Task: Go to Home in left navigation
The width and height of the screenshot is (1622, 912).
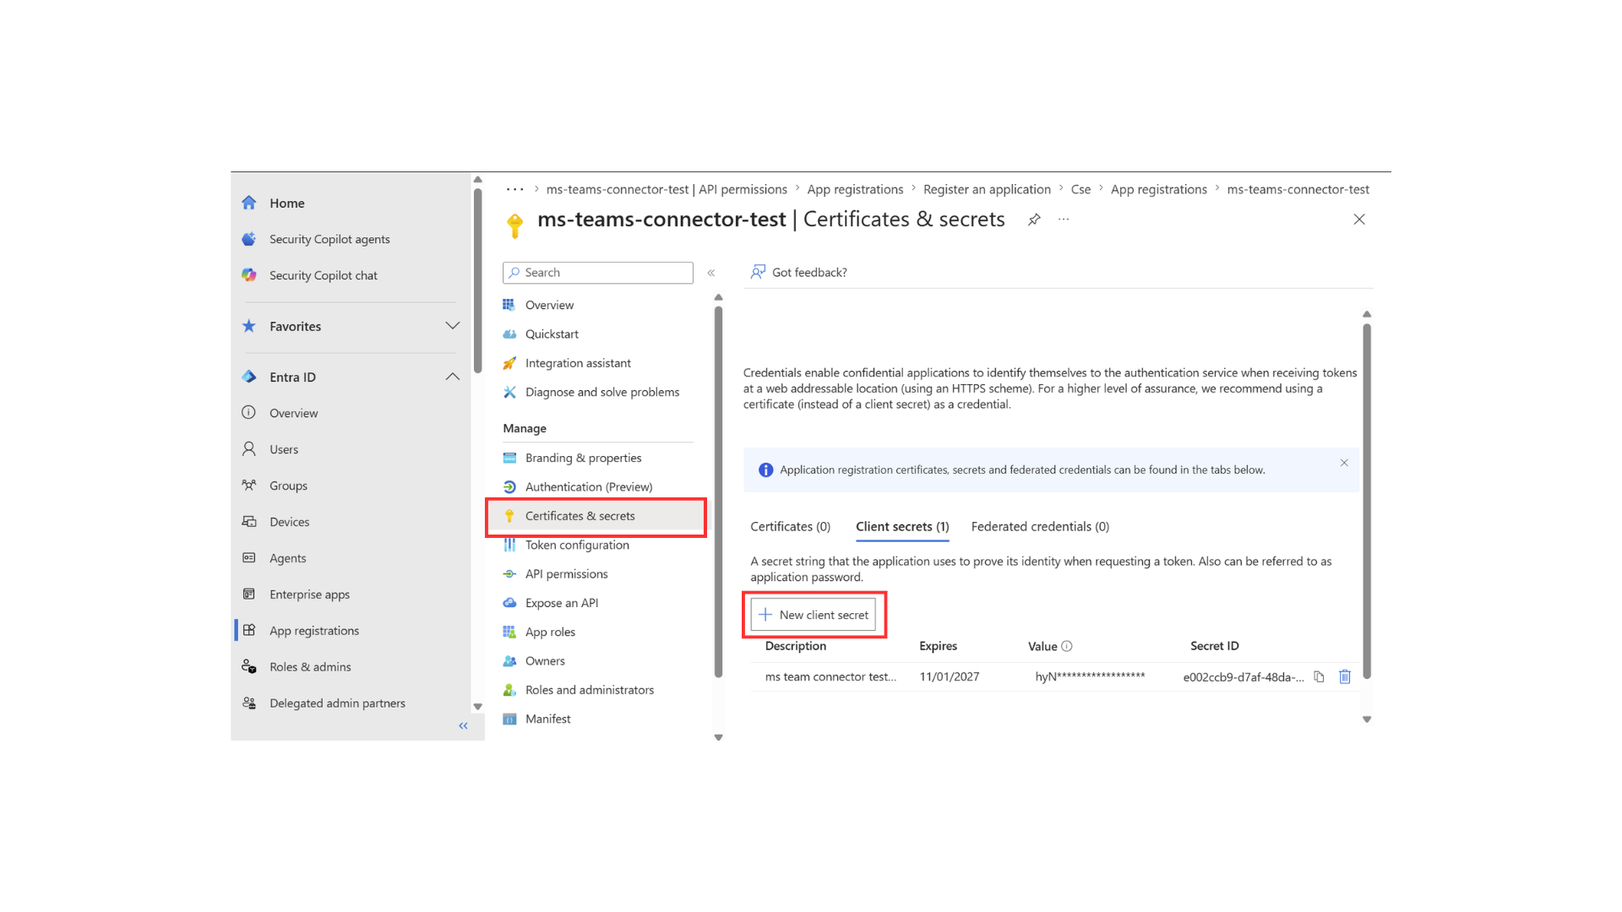Action: click(286, 203)
